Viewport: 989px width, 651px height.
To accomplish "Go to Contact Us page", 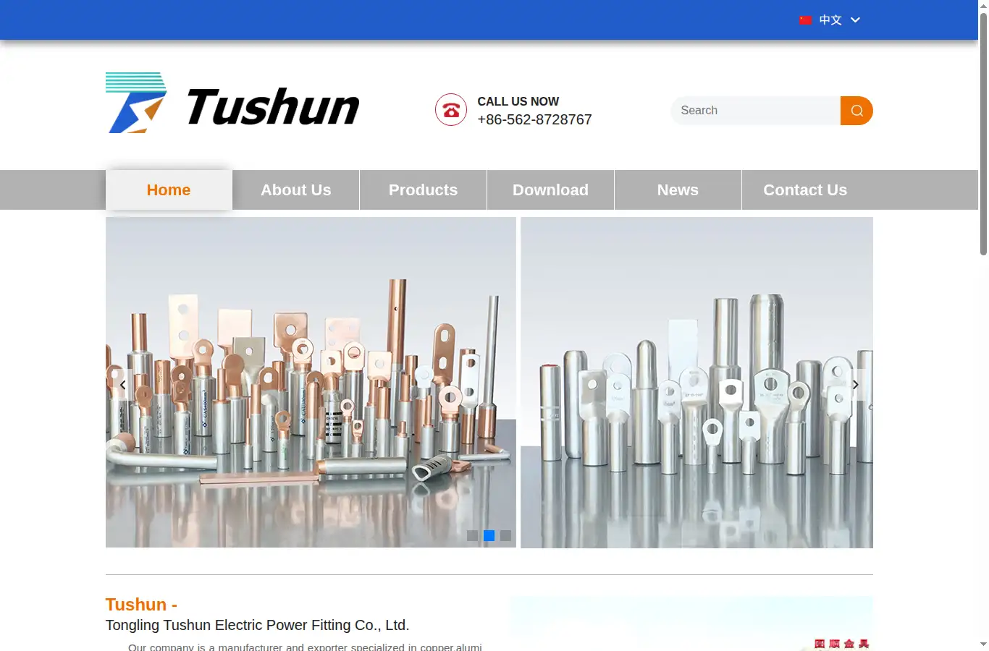I will [805, 190].
